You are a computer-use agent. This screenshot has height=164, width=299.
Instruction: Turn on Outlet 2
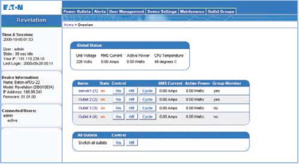tap(118, 99)
